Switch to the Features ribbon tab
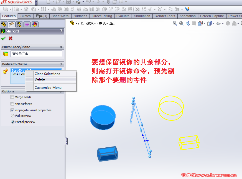 (9, 16)
